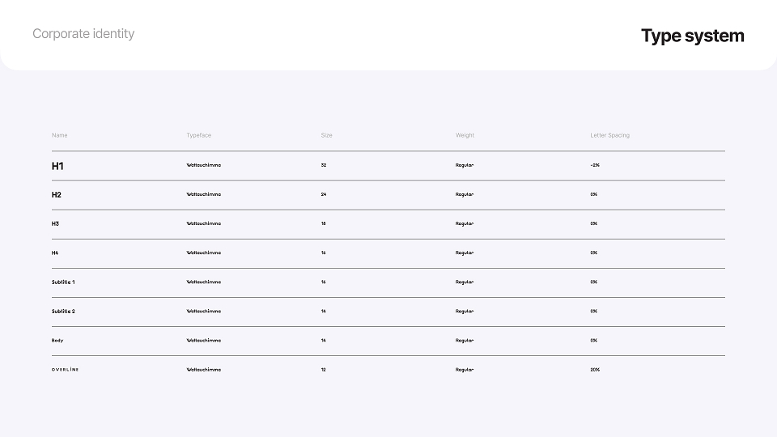Image resolution: width=777 pixels, height=437 pixels.
Task: Click the H4 row label
Action: pos(54,252)
